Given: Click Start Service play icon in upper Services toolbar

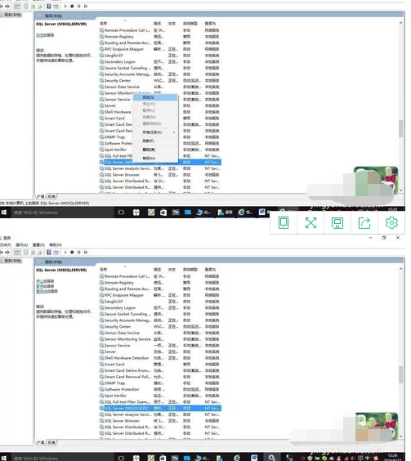Looking at the screenshot, I should coord(66,7).
